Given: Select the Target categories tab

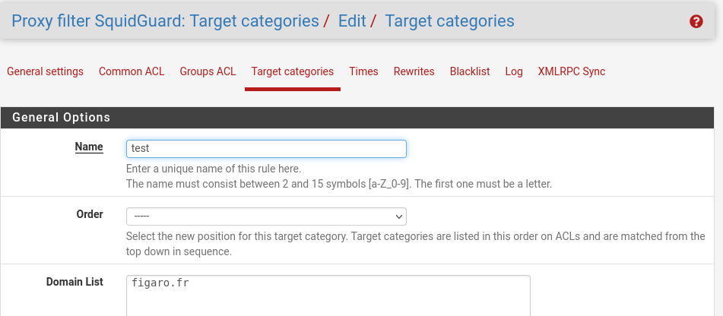Looking at the screenshot, I should [x=293, y=71].
